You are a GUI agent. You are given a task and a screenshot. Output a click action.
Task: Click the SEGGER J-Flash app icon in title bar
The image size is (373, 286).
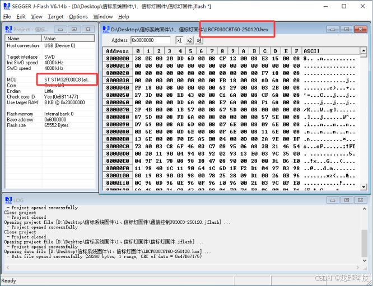[7, 6]
